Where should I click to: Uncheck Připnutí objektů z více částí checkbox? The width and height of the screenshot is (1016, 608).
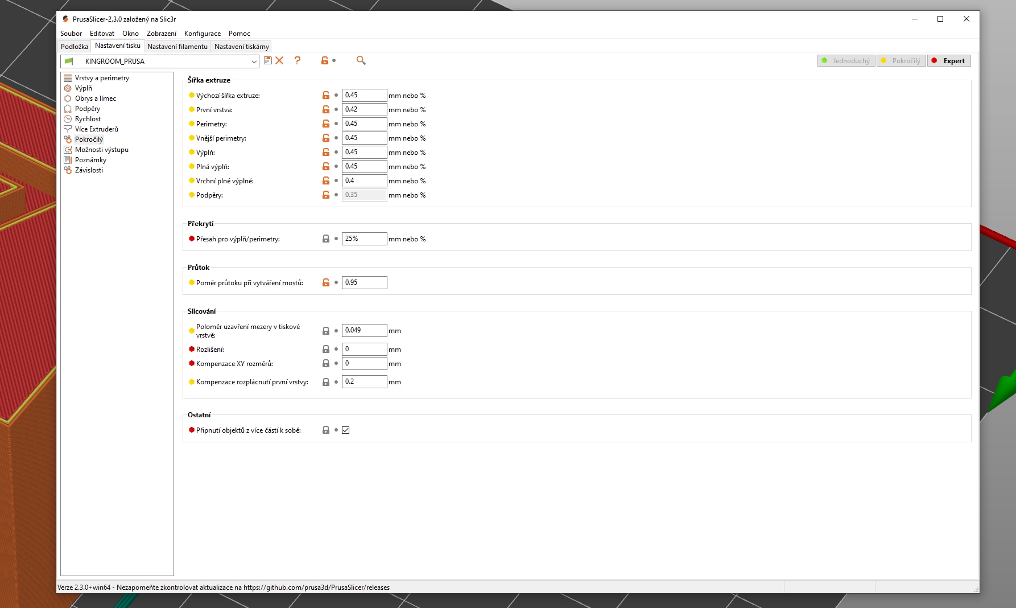click(x=346, y=430)
